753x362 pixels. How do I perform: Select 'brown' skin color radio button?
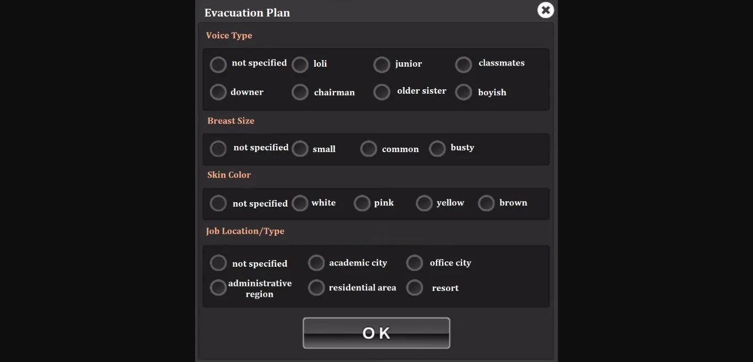486,203
